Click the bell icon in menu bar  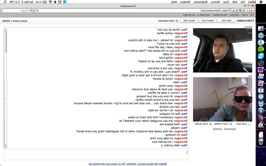(55, 2)
